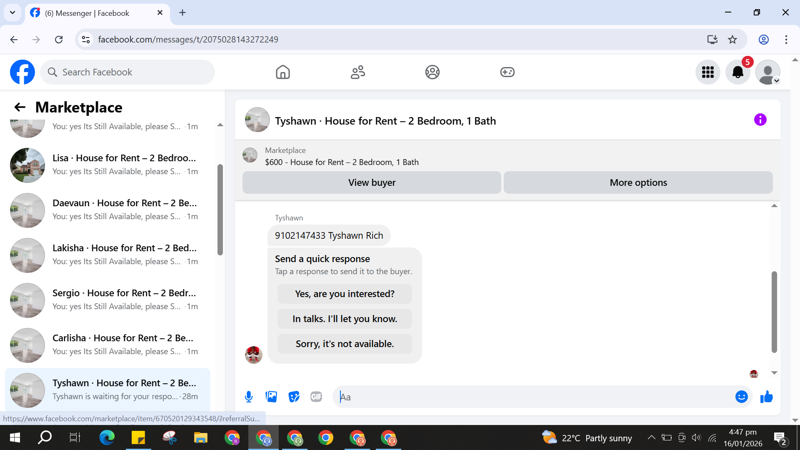Image resolution: width=800 pixels, height=450 pixels.
Task: Click the View buyer button
Action: click(372, 182)
